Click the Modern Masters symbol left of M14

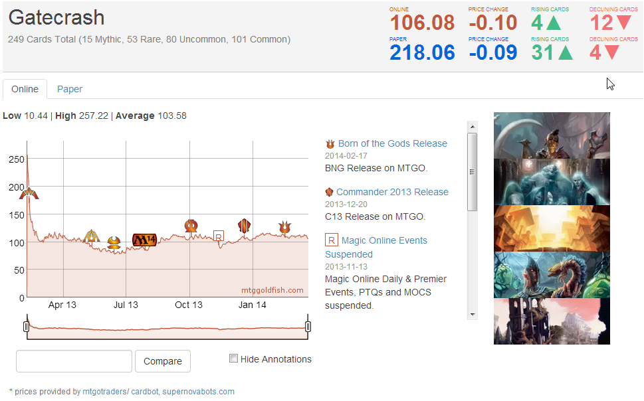point(114,242)
